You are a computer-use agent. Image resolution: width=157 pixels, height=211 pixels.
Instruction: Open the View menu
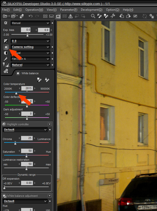[x=52, y=10]
